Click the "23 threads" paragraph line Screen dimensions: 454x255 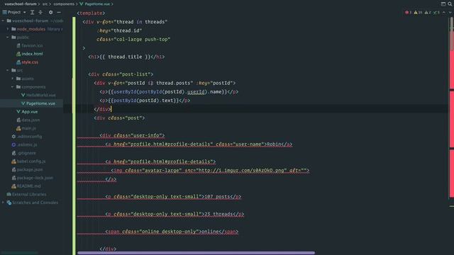[175, 214]
